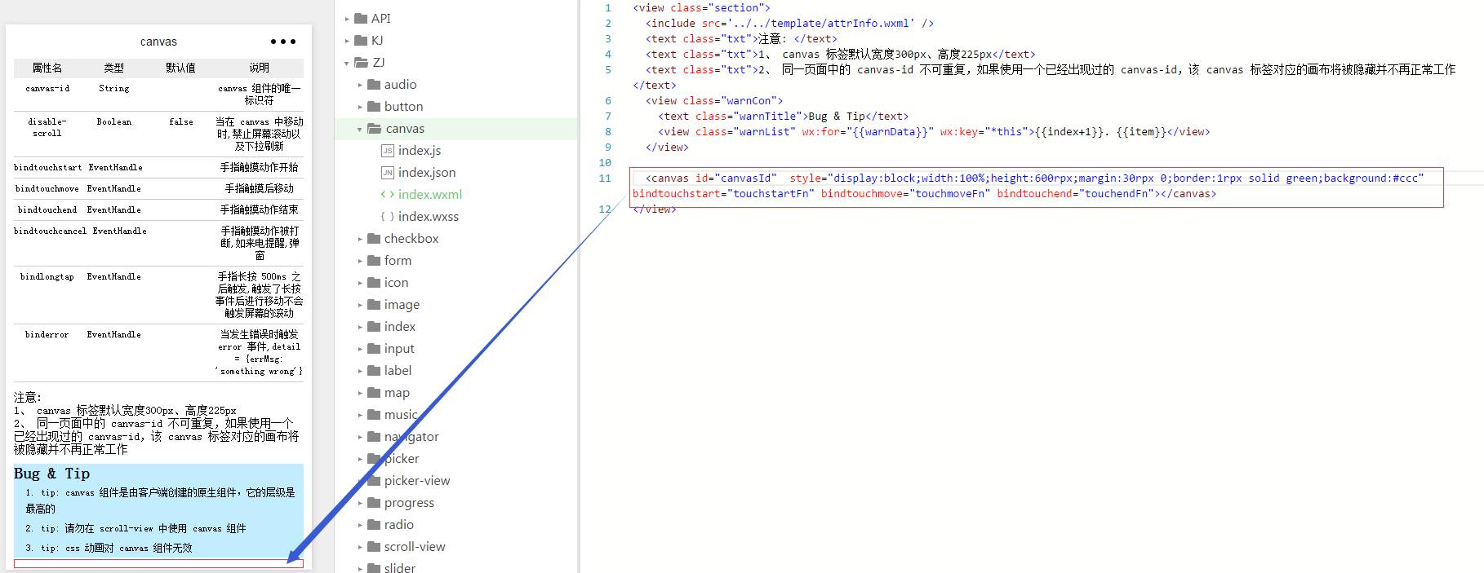
Task: Click the input folder icon
Action: click(x=374, y=348)
